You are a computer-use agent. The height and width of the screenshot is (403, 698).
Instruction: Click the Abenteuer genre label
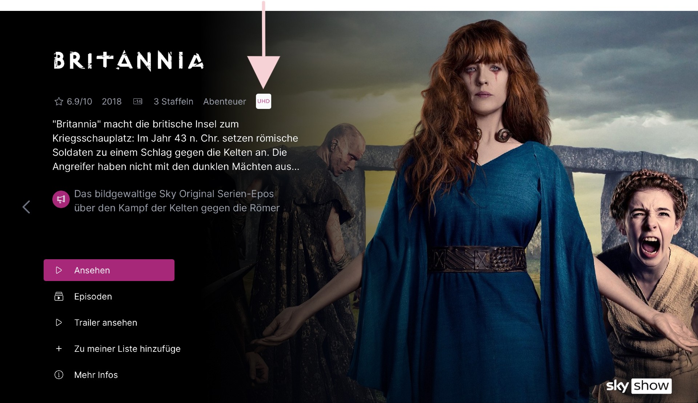point(225,101)
